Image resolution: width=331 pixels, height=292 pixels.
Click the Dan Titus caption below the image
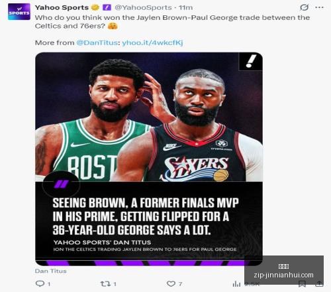click(x=51, y=271)
